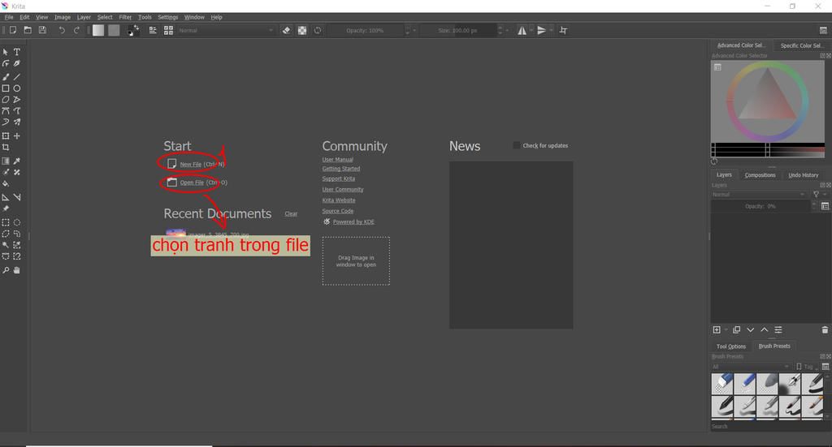
Task: Open the Getting Started link
Action: 341,169
